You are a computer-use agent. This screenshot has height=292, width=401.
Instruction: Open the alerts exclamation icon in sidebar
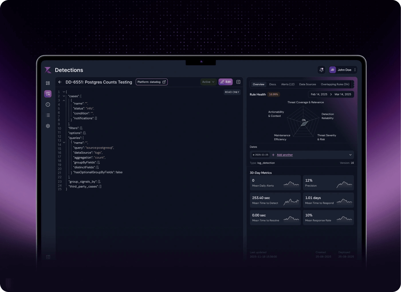tap(48, 104)
